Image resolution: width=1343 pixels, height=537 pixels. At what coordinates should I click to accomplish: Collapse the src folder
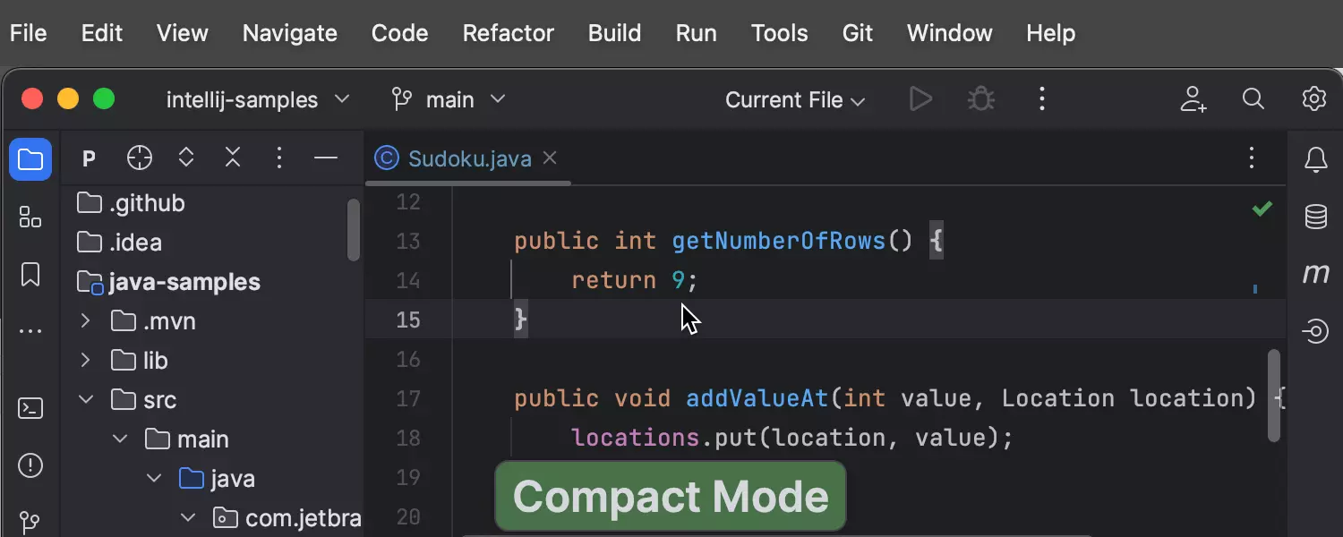86,400
